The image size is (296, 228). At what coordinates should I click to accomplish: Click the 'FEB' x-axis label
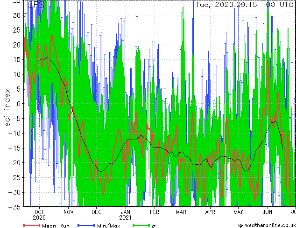(x=155, y=212)
